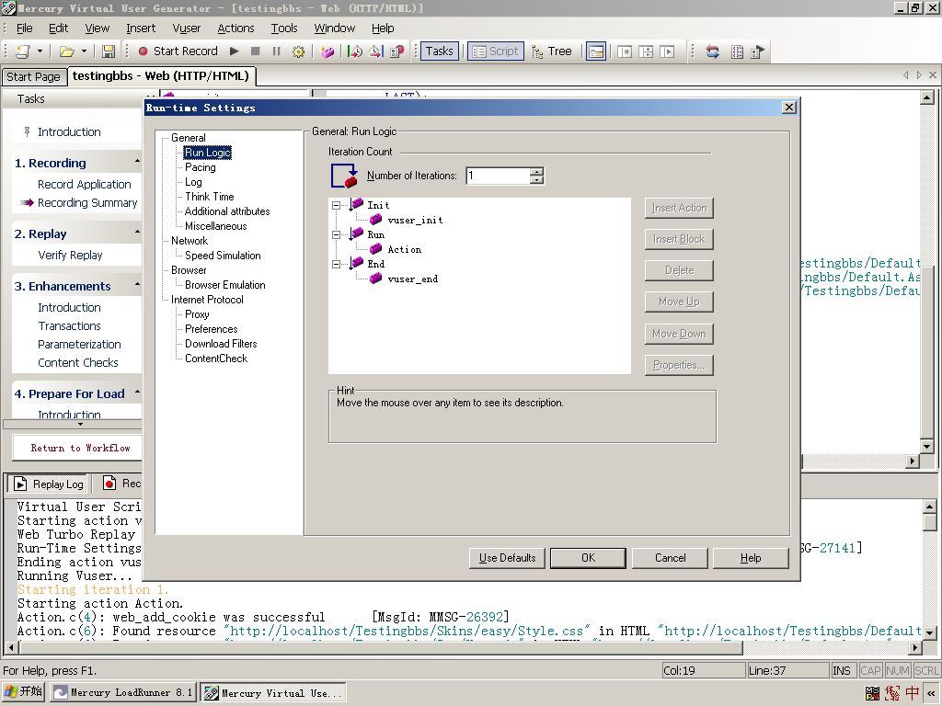942x706 pixels.
Task: Select the vuser_end action item
Action: coord(413,279)
